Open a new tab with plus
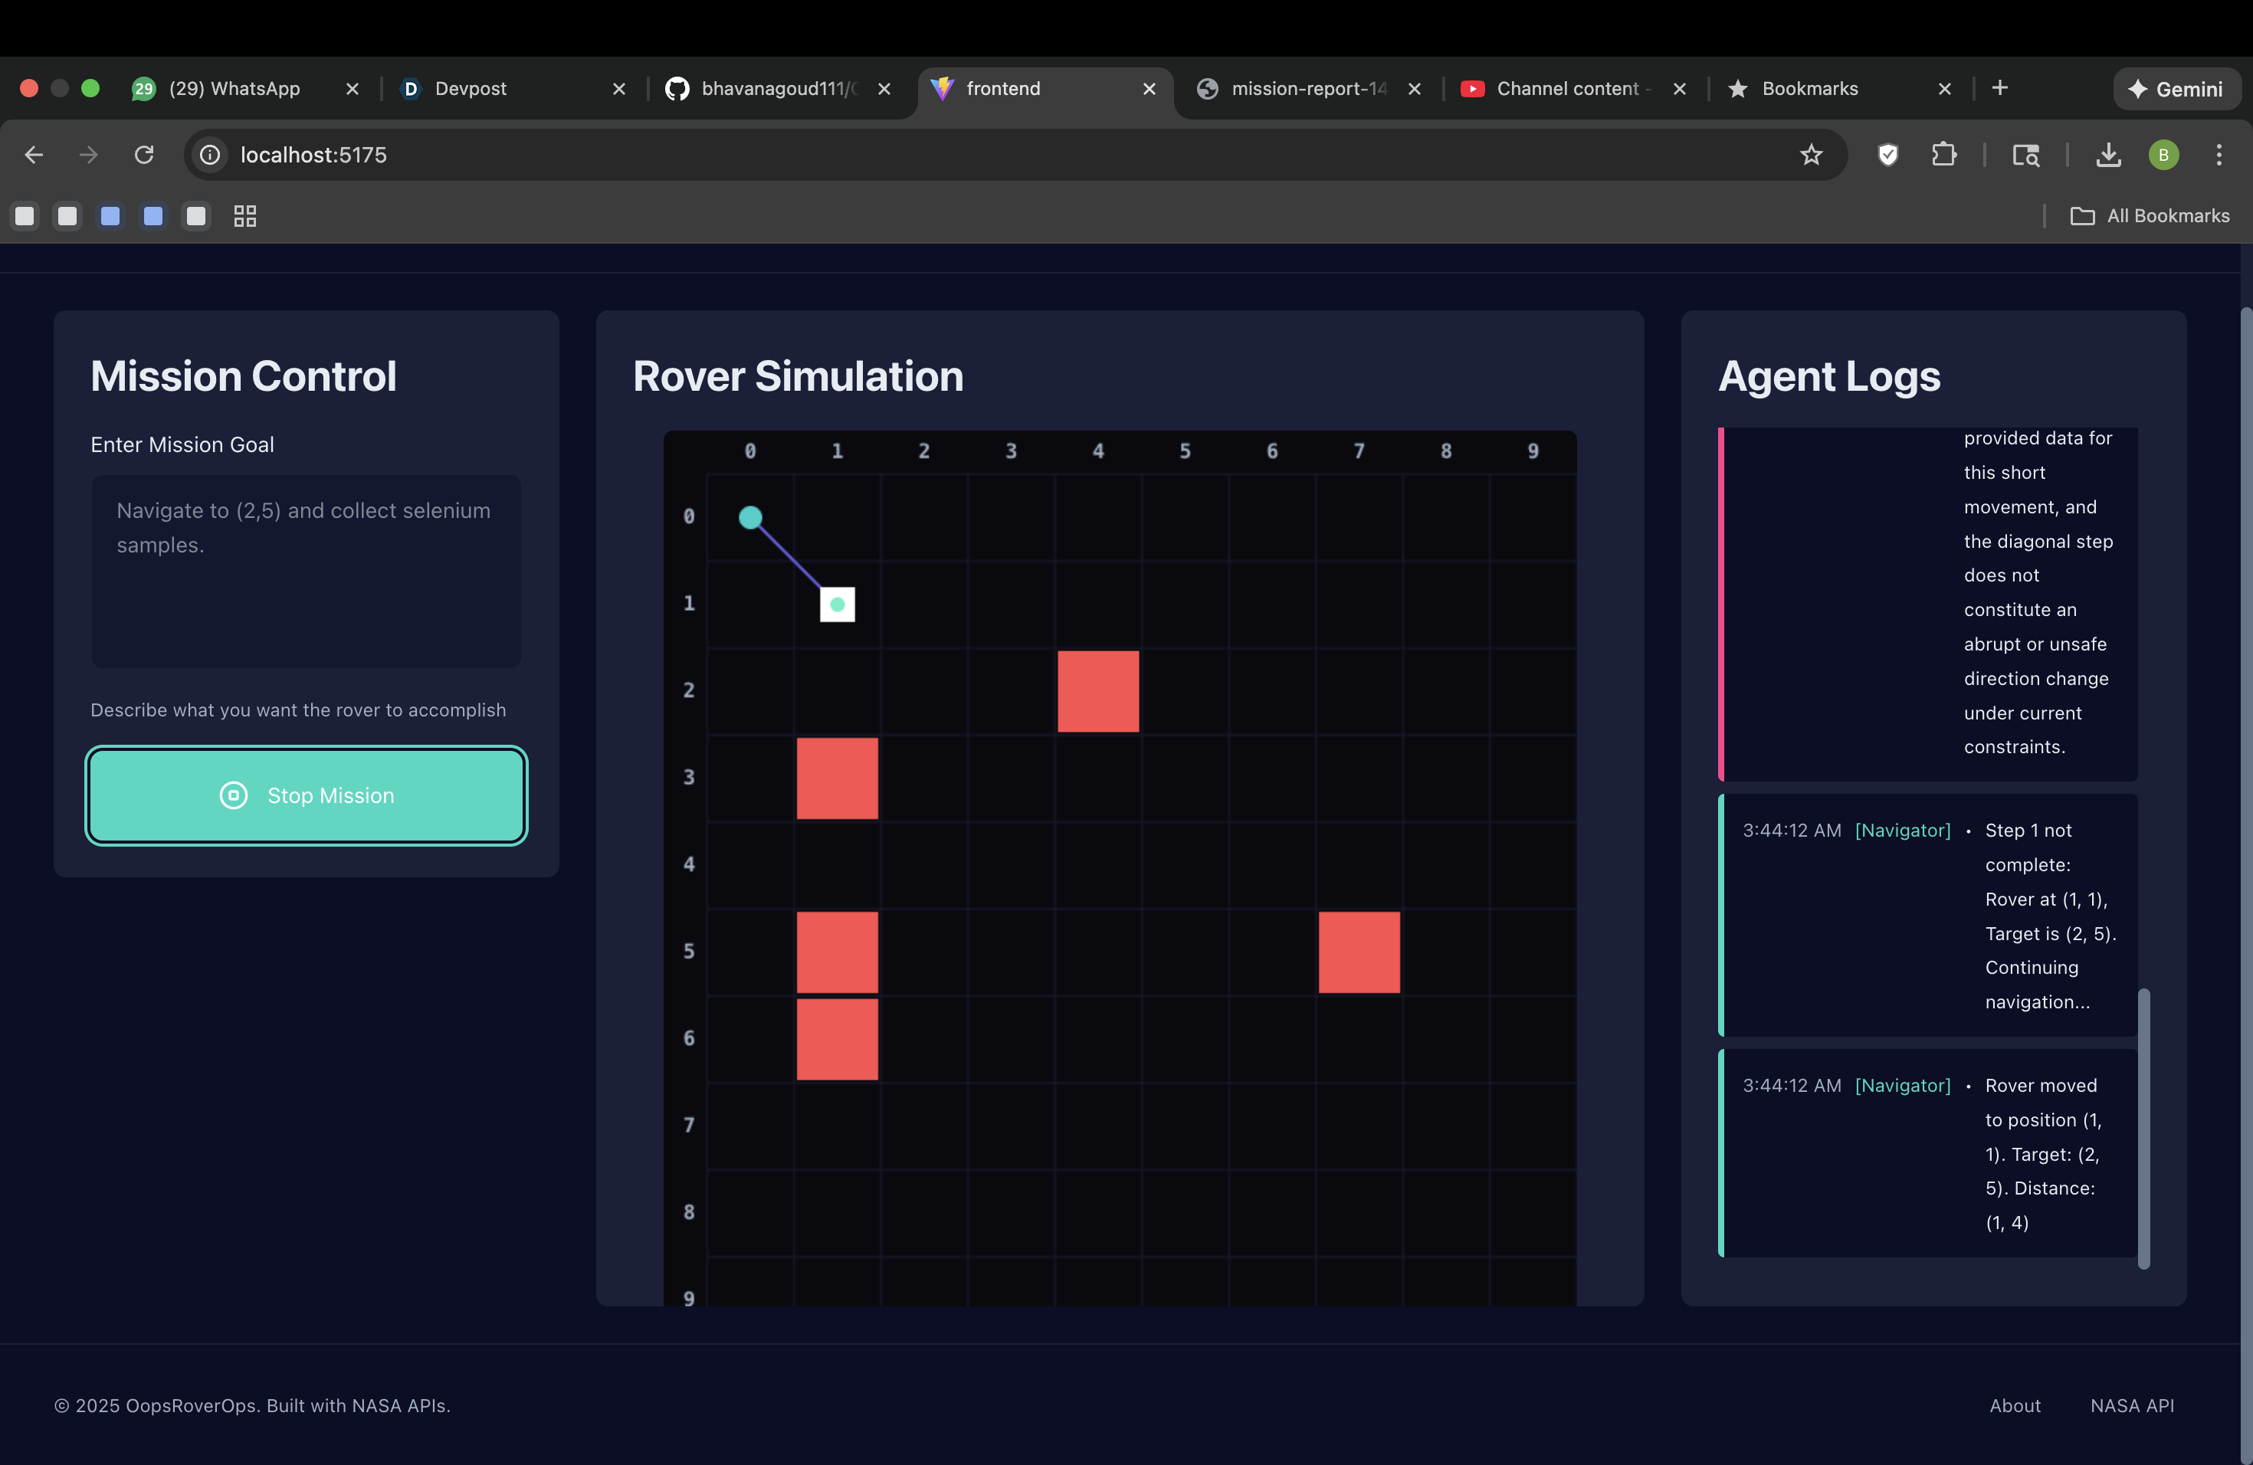This screenshot has height=1465, width=2253. pos(1999,88)
